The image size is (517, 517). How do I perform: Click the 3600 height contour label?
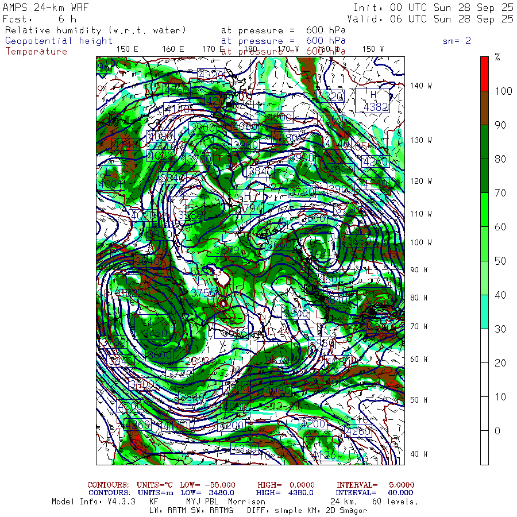pos(159,356)
